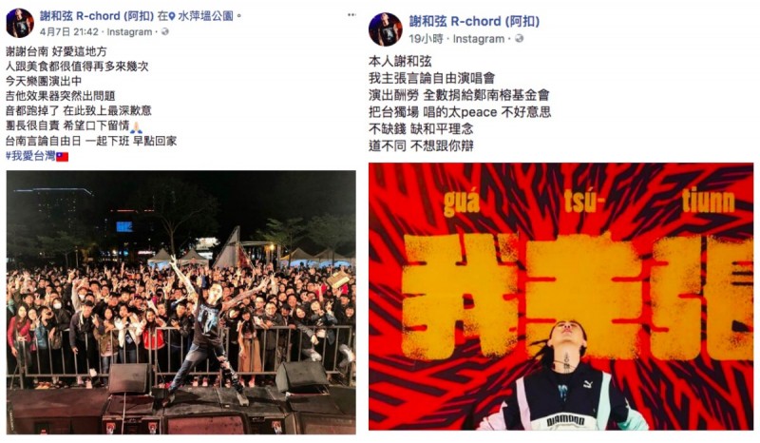Click the yellow 'tiunn' text on the poster
This screenshot has width=760, height=443.
(x=708, y=199)
